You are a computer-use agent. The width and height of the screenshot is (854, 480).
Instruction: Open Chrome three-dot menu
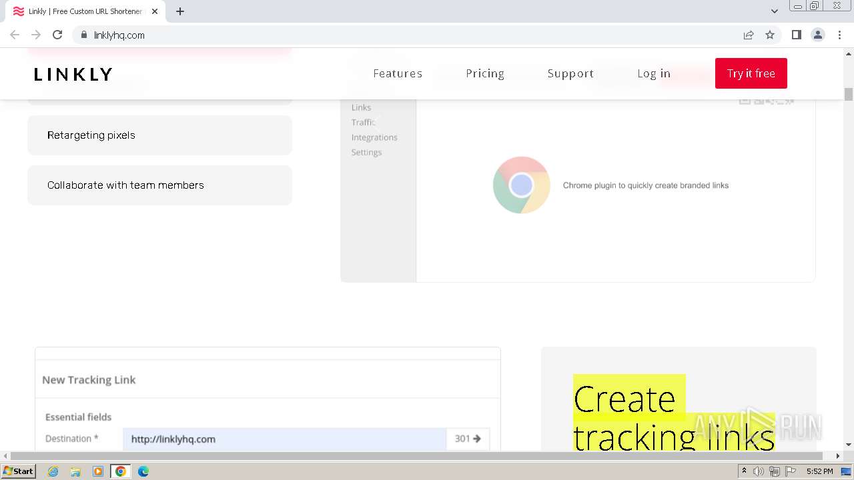pos(839,35)
